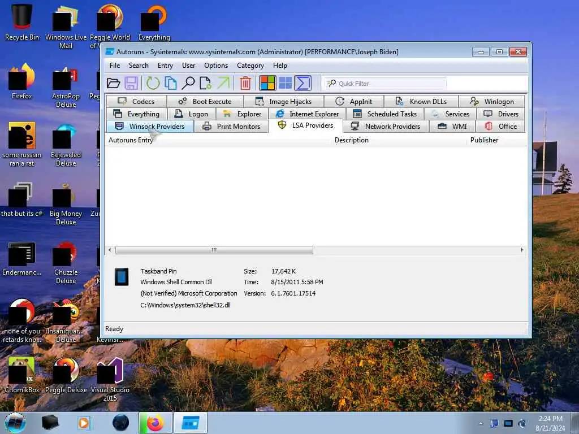Click the red Delete trash icon
Screen dimensions: 579x434
click(245, 83)
